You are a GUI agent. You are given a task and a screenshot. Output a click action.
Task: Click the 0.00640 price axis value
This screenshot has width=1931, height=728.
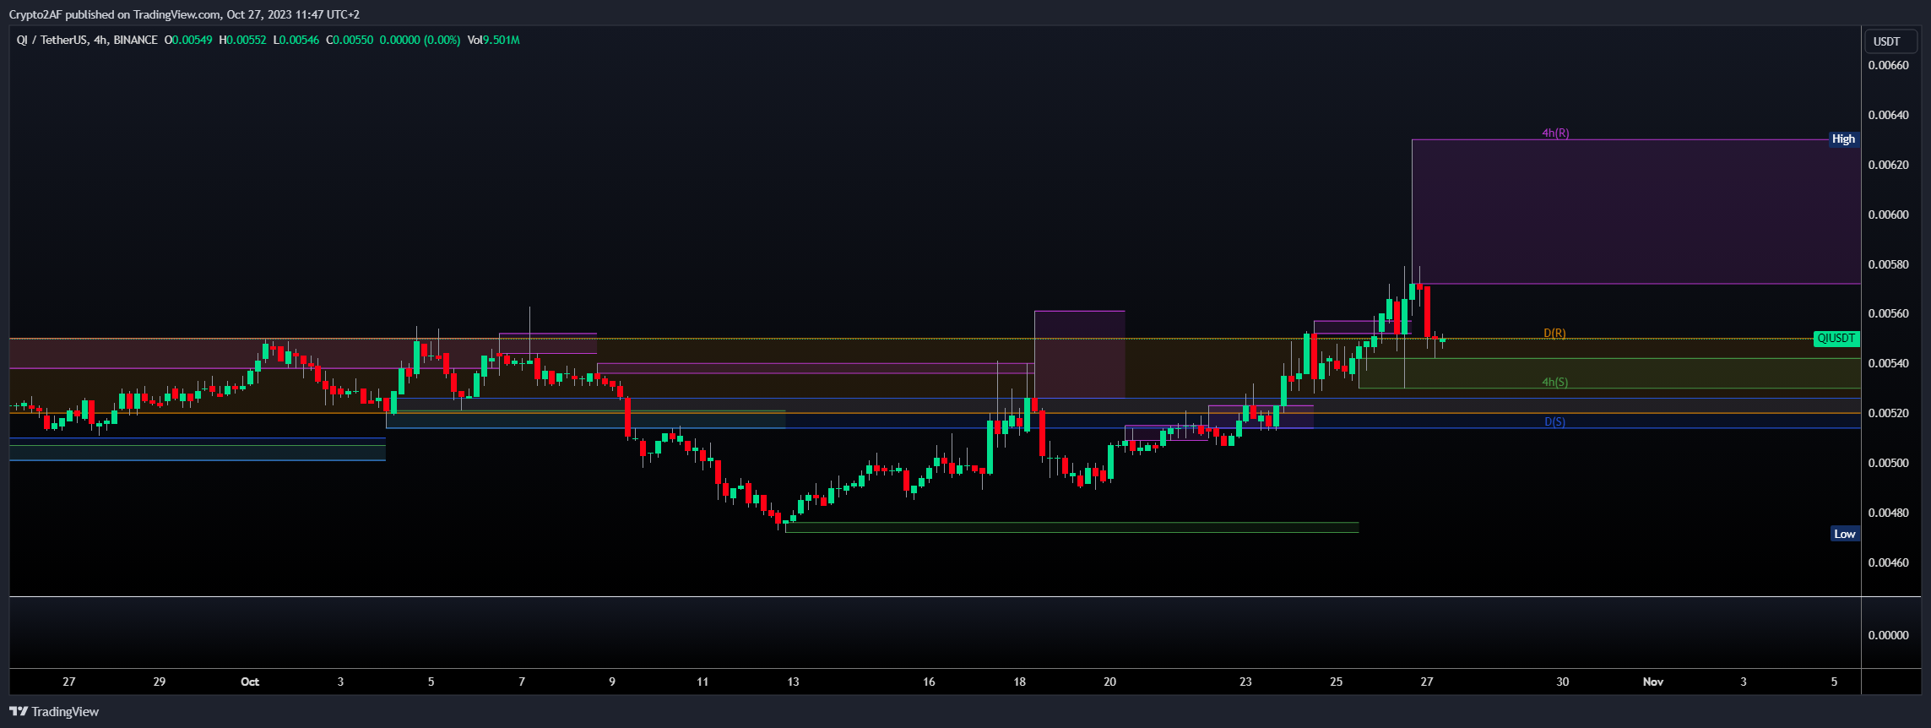pos(1888,115)
